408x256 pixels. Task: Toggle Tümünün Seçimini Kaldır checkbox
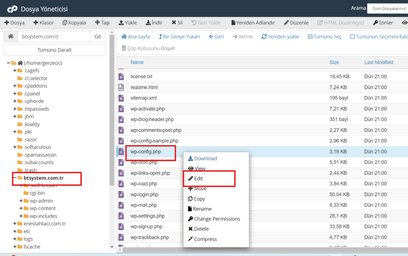click(353, 37)
